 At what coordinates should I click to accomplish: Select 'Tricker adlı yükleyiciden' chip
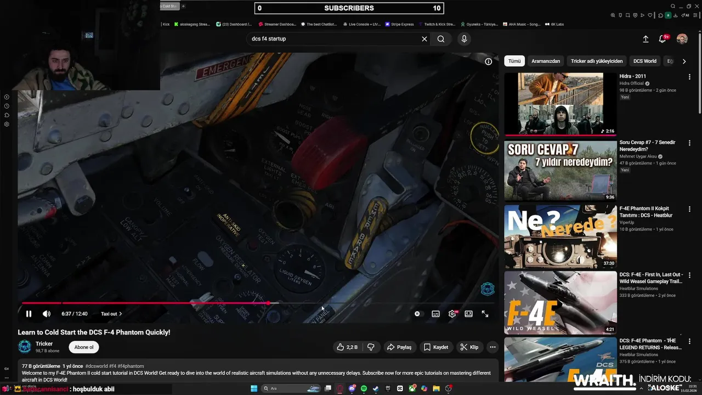point(597,61)
